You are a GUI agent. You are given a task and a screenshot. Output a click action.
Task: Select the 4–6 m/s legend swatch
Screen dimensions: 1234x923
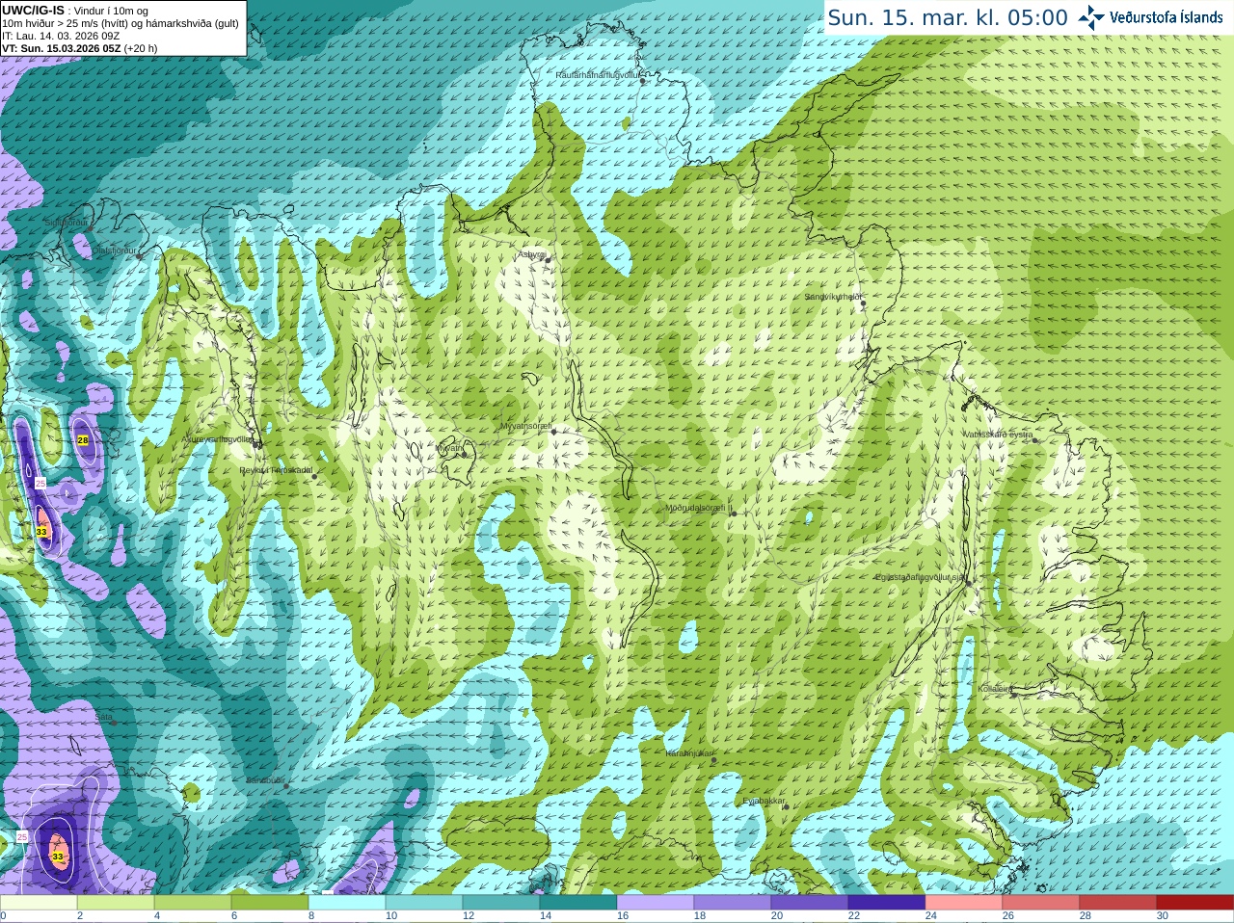pyautogui.click(x=193, y=903)
